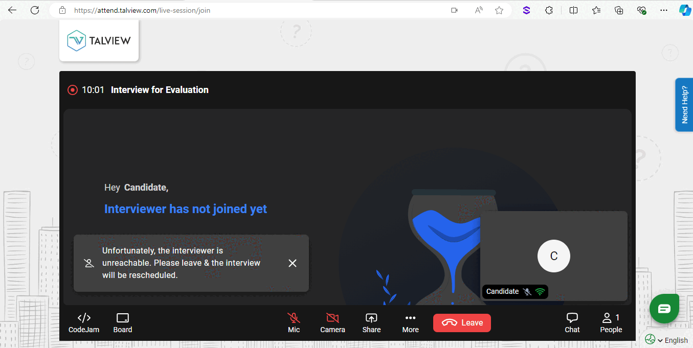The image size is (693, 348).
Task: Click the purple stacked-layers extension icon in browser toolbar
Action: [526, 10]
